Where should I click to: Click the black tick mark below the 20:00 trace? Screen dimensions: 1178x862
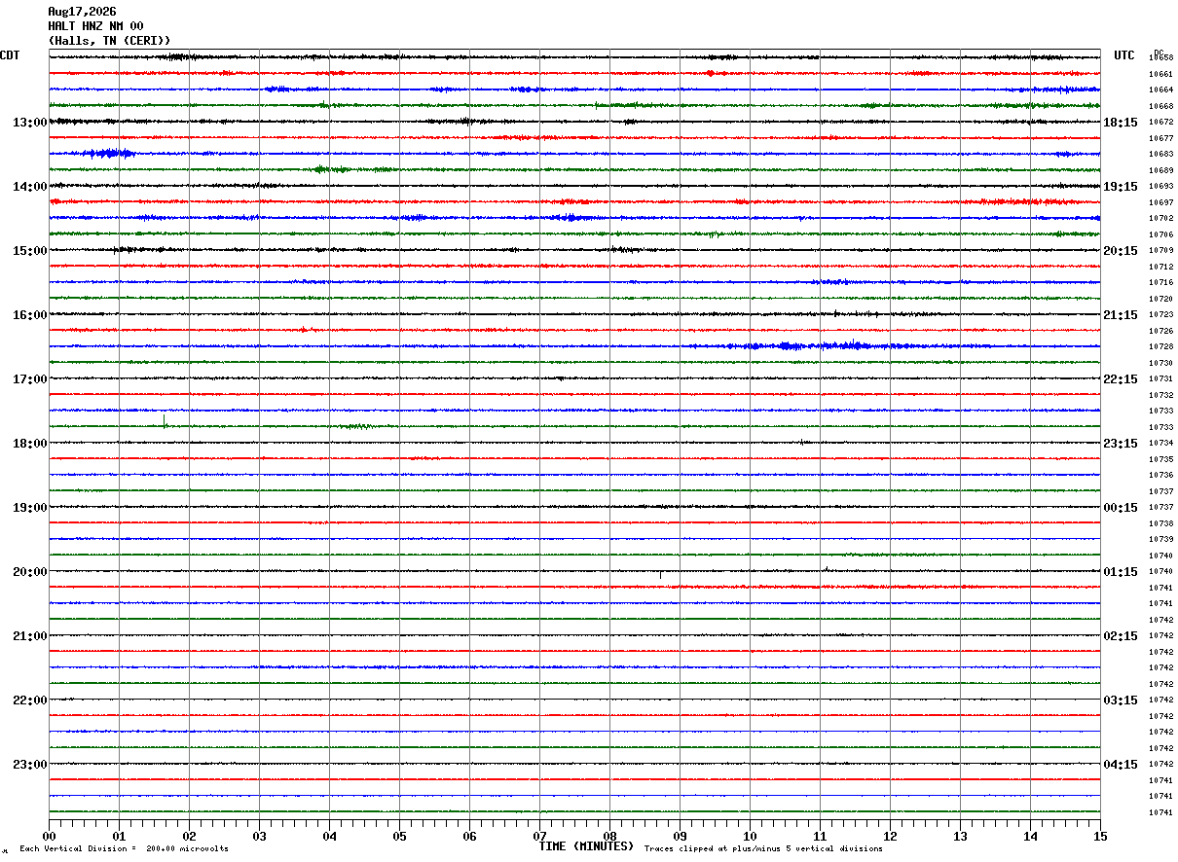660,575
